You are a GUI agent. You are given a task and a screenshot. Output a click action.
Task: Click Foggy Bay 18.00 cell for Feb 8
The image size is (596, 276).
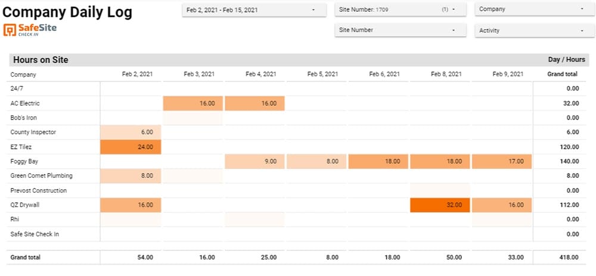(440, 162)
